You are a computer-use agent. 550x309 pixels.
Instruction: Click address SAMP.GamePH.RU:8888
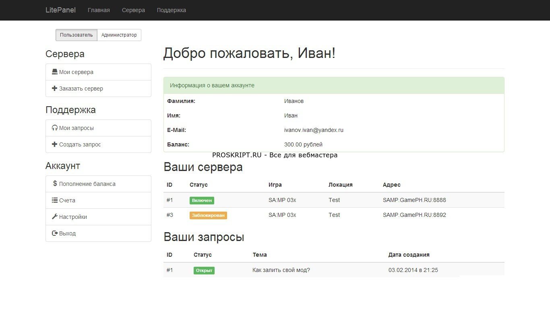[x=414, y=200]
